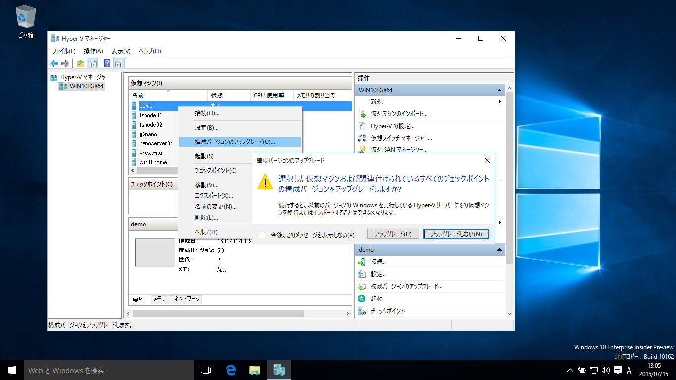Click the 仮想マシンのインポート icon in actions pane
This screenshot has width=676, height=380.
[x=362, y=114]
